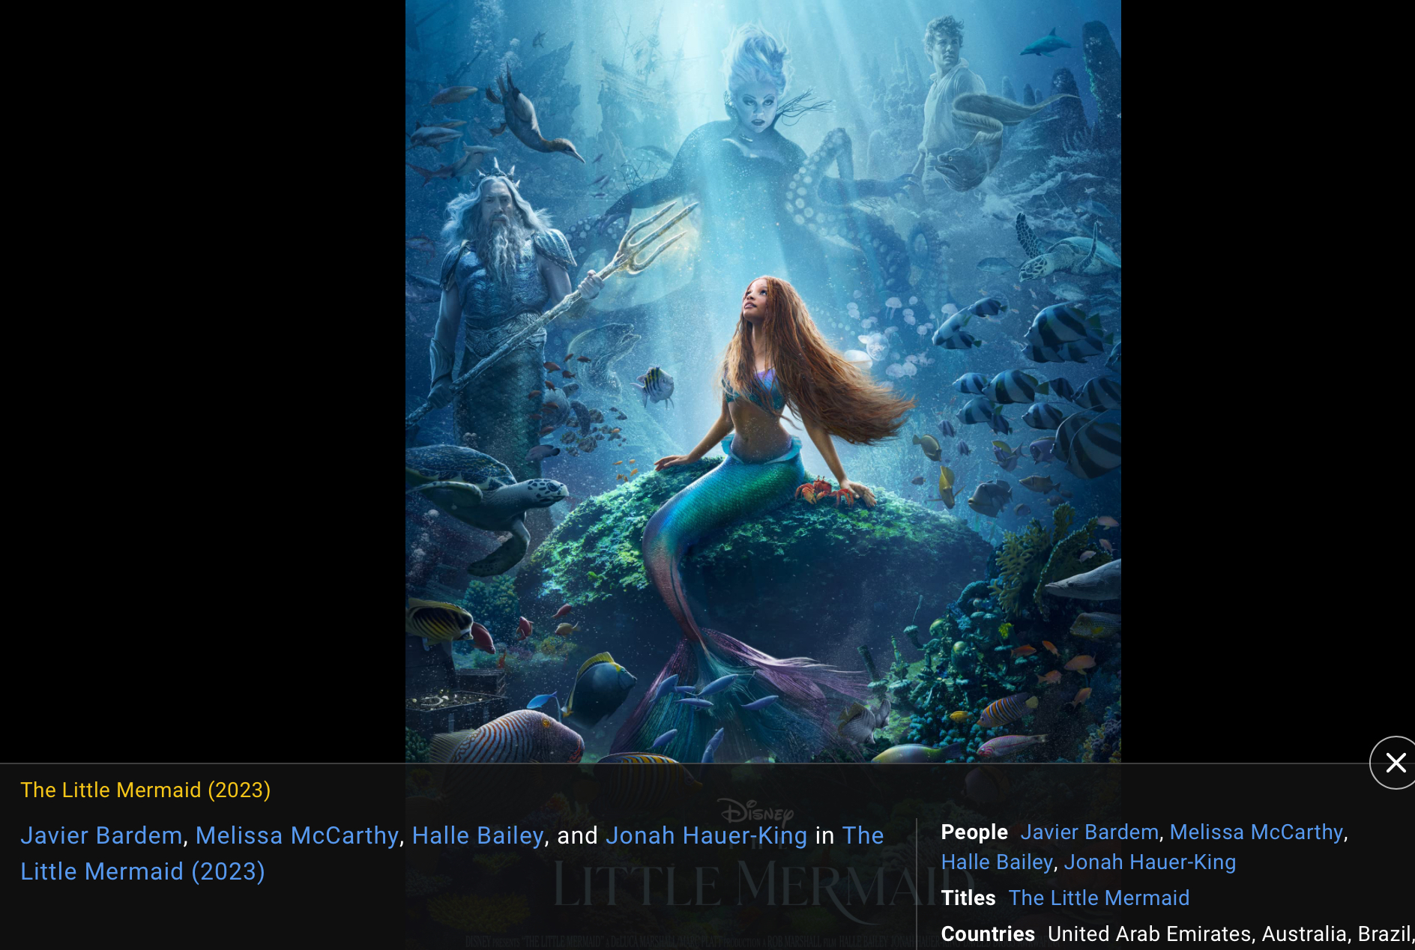Click the People label
The height and width of the screenshot is (950, 1415).
pos(974,832)
